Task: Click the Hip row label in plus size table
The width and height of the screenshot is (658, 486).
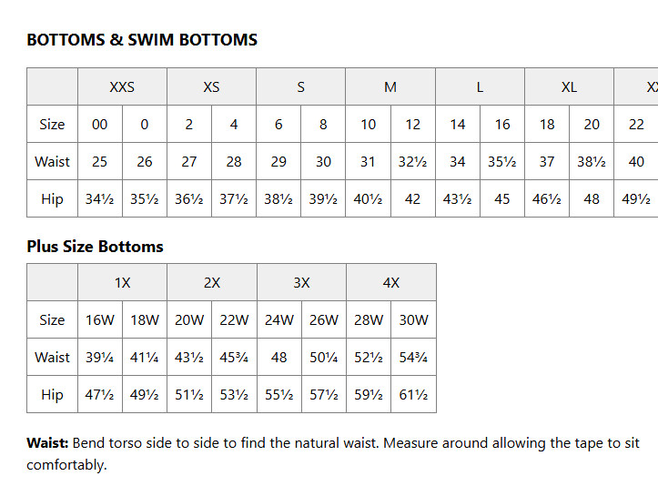Action: (x=52, y=396)
